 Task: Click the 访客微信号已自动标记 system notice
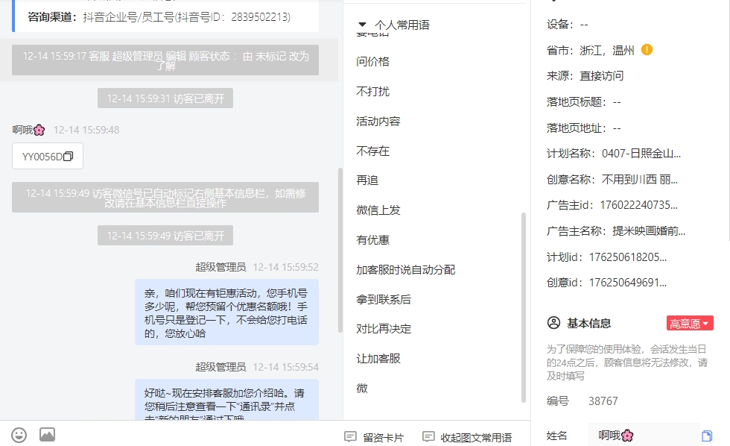[x=165, y=198]
